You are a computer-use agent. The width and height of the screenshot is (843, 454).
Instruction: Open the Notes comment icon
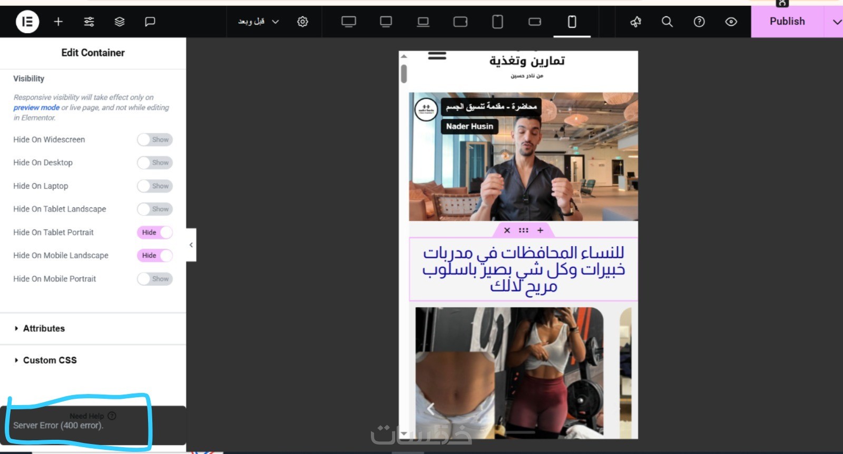click(150, 22)
